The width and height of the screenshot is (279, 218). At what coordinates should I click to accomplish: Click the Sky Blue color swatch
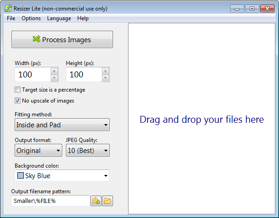click(21, 176)
